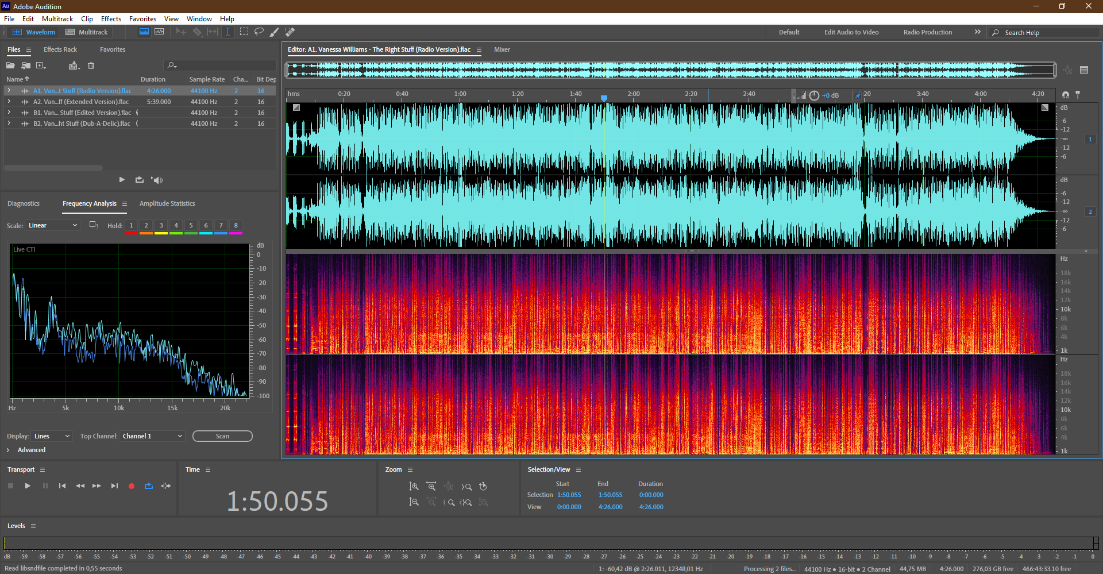Click Zoom Out Amplitude icon
Screen dimensions: 1103x574
pyautogui.click(x=414, y=502)
